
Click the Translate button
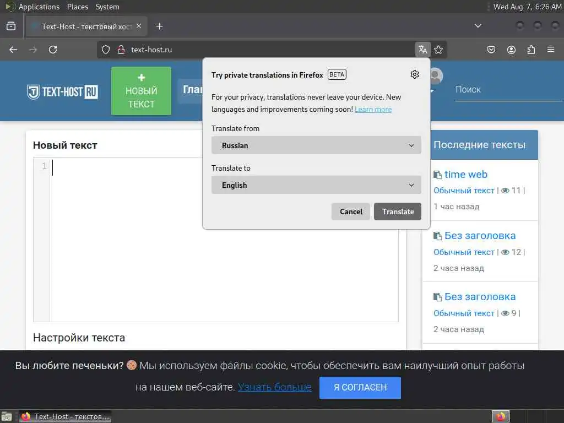pos(398,211)
